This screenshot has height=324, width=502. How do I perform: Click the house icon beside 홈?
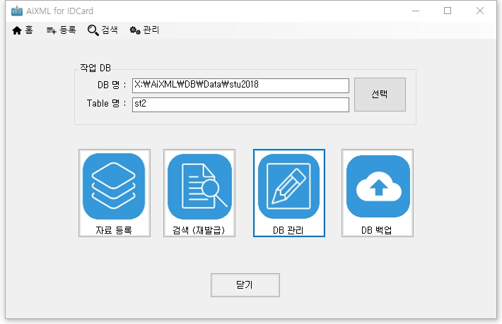click(18, 30)
